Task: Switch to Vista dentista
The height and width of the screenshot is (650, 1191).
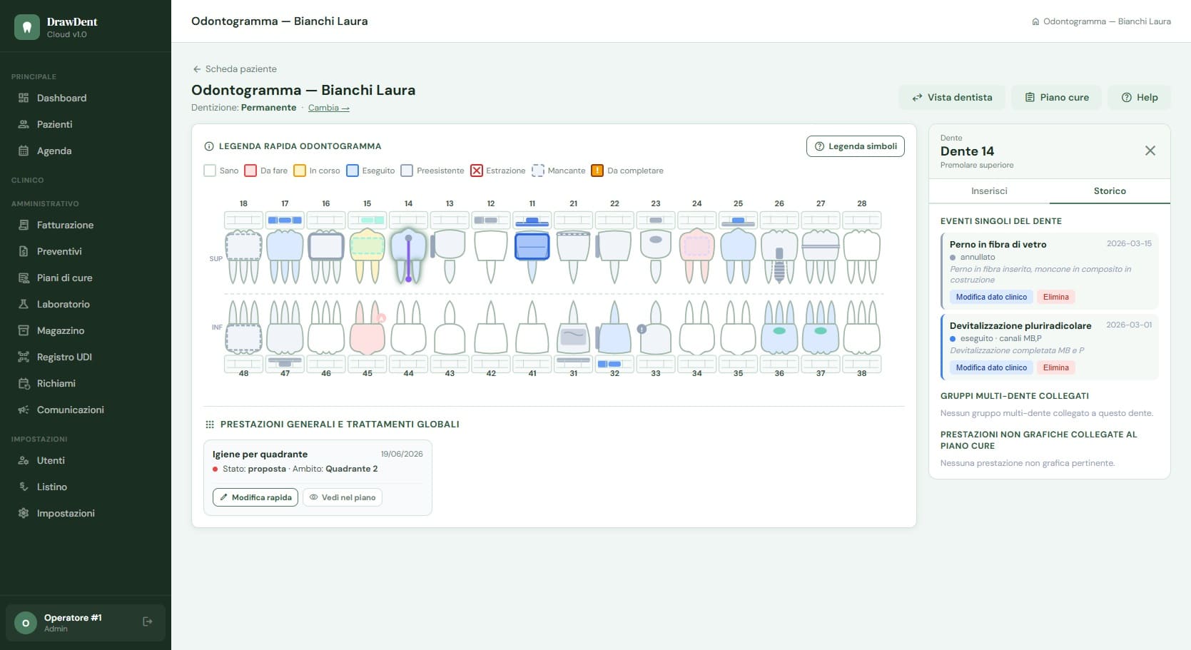Action: [952, 98]
